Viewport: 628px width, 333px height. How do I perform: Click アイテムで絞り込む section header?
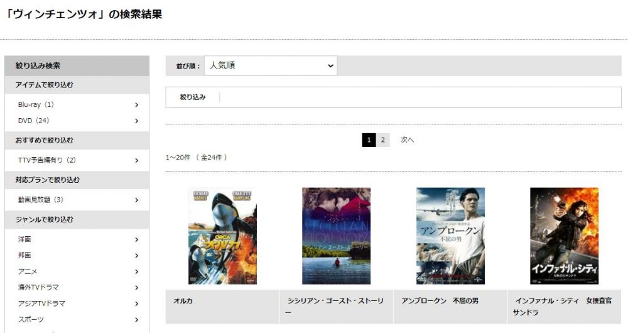point(77,85)
